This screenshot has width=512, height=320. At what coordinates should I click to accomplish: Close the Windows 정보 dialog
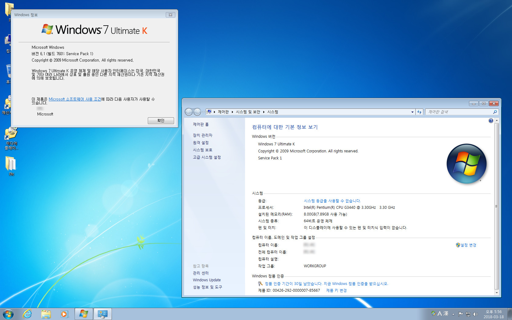coord(170,15)
